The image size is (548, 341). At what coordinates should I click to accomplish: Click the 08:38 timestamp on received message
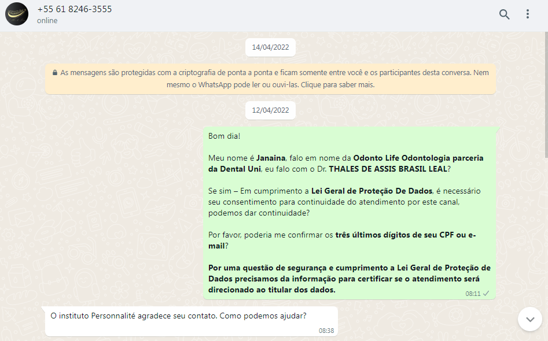point(326,331)
